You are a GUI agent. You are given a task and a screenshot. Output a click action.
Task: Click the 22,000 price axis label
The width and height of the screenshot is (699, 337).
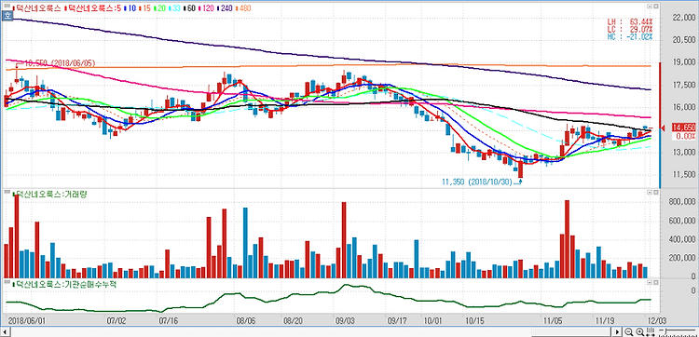point(684,18)
